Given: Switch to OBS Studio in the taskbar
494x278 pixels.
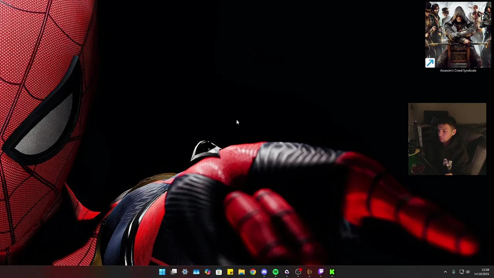Looking at the screenshot, I should click(x=298, y=272).
